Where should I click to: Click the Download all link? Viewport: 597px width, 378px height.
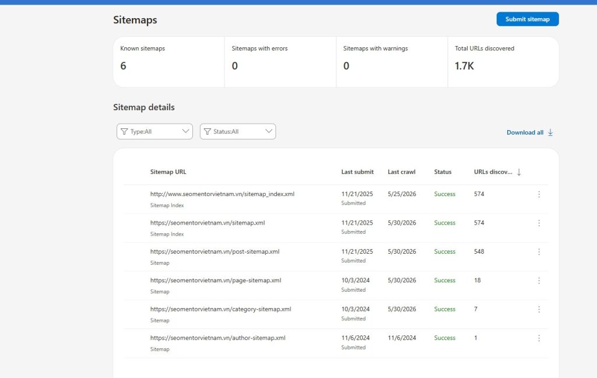[x=525, y=132]
